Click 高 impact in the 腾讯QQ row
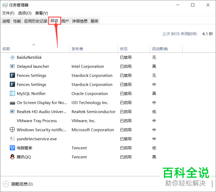 pos(154,157)
